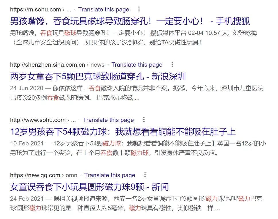The width and height of the screenshot is (278, 219).
Task: Open three-dot menu for m.sohu.com result
Action: [x=139, y=9]
